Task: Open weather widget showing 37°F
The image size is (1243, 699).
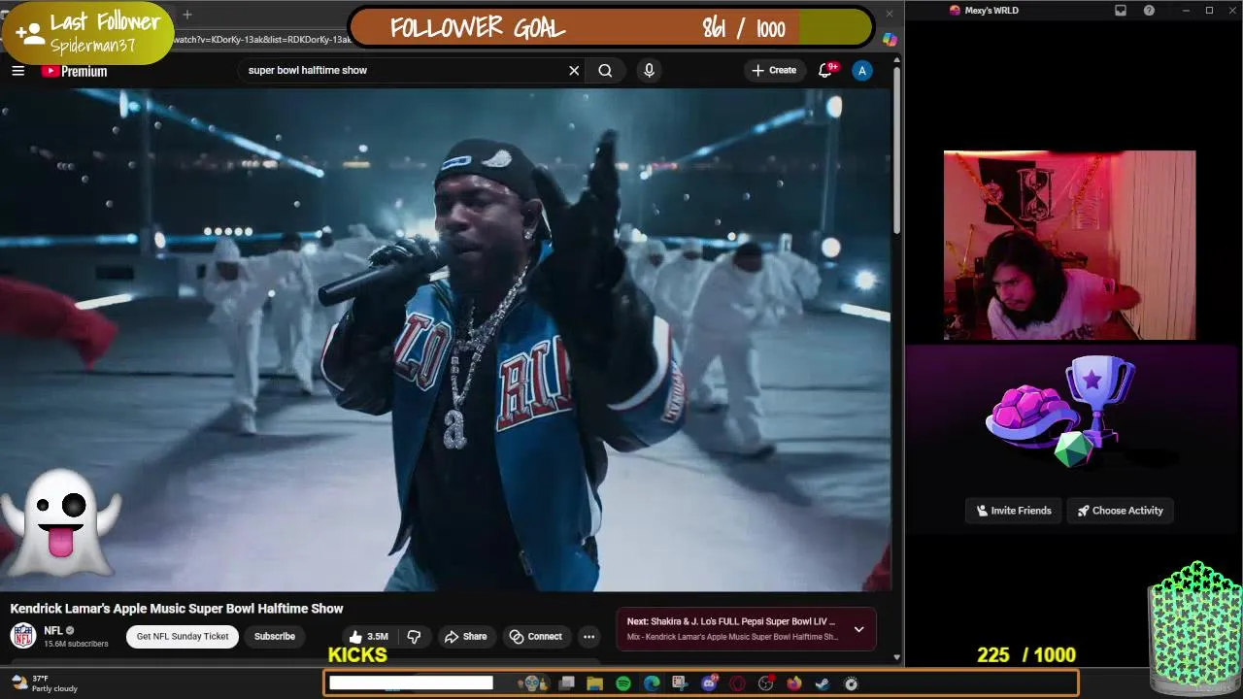Action: (x=44, y=683)
